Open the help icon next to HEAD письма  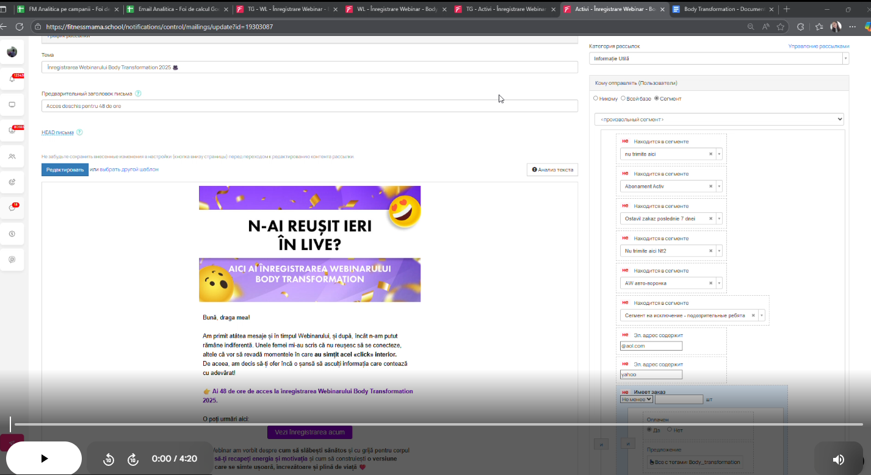pyautogui.click(x=80, y=132)
